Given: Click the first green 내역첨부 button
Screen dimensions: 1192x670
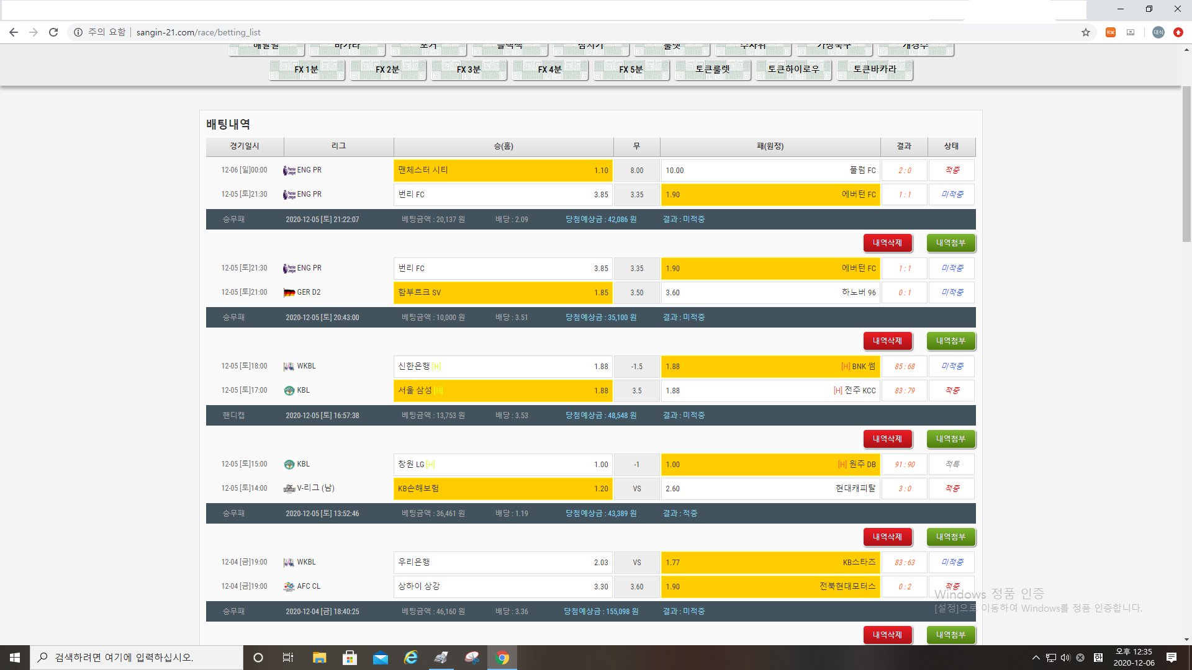Looking at the screenshot, I should [950, 243].
